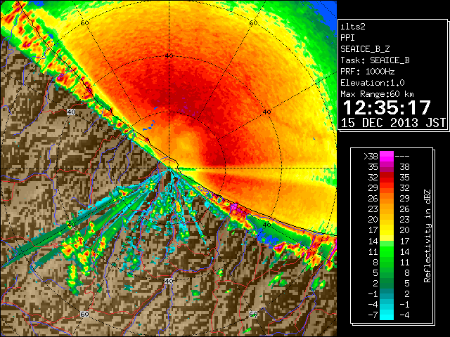
Task: Select the "PPI" scan type label
Action: click(x=347, y=38)
